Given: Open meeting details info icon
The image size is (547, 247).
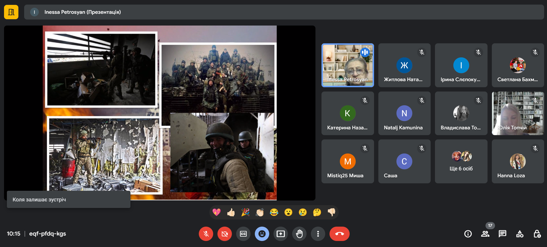Looking at the screenshot, I should point(468,234).
